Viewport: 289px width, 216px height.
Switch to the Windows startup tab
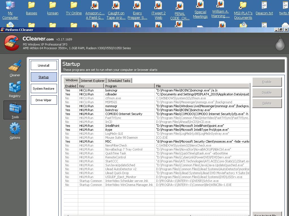72,80
